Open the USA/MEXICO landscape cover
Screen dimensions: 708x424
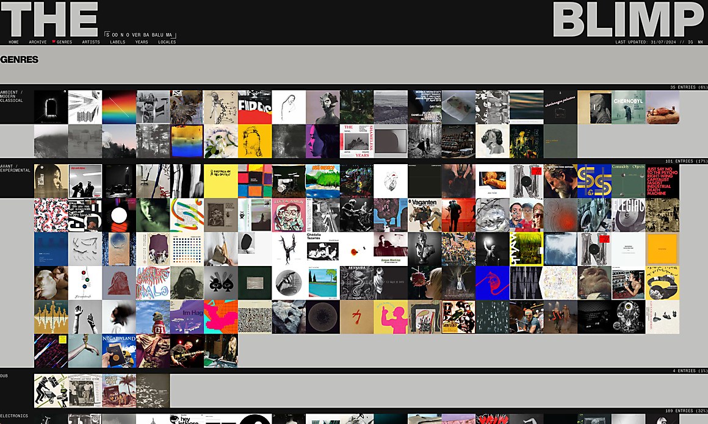[322, 181]
